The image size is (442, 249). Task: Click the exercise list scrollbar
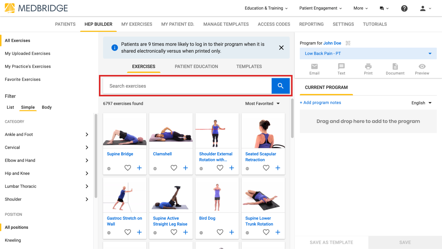point(292,118)
